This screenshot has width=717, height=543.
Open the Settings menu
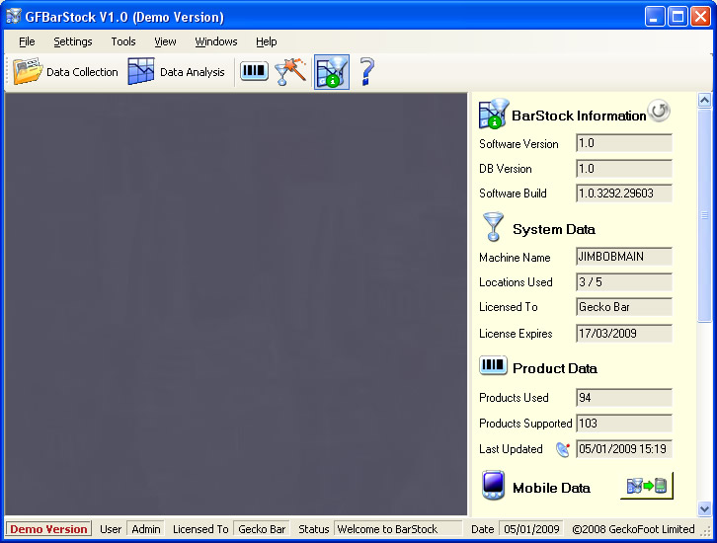(x=73, y=41)
